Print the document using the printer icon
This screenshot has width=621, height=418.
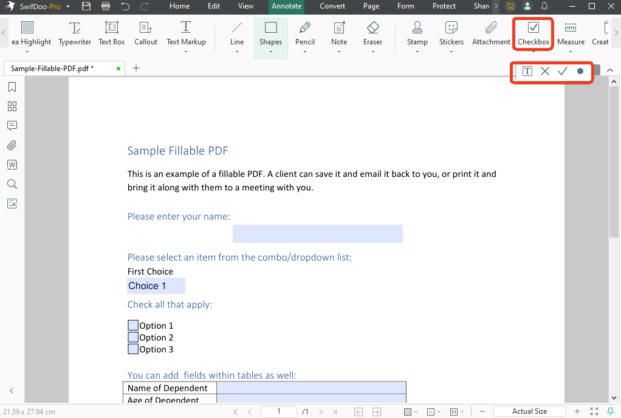(x=106, y=6)
